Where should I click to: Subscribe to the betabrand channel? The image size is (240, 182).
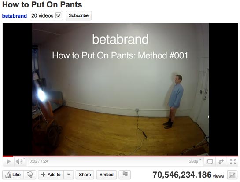pyautogui.click(x=79, y=15)
